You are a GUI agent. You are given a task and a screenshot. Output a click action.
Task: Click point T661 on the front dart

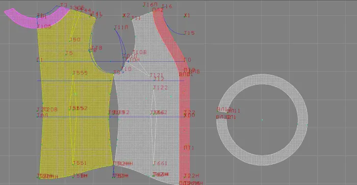[160, 163]
